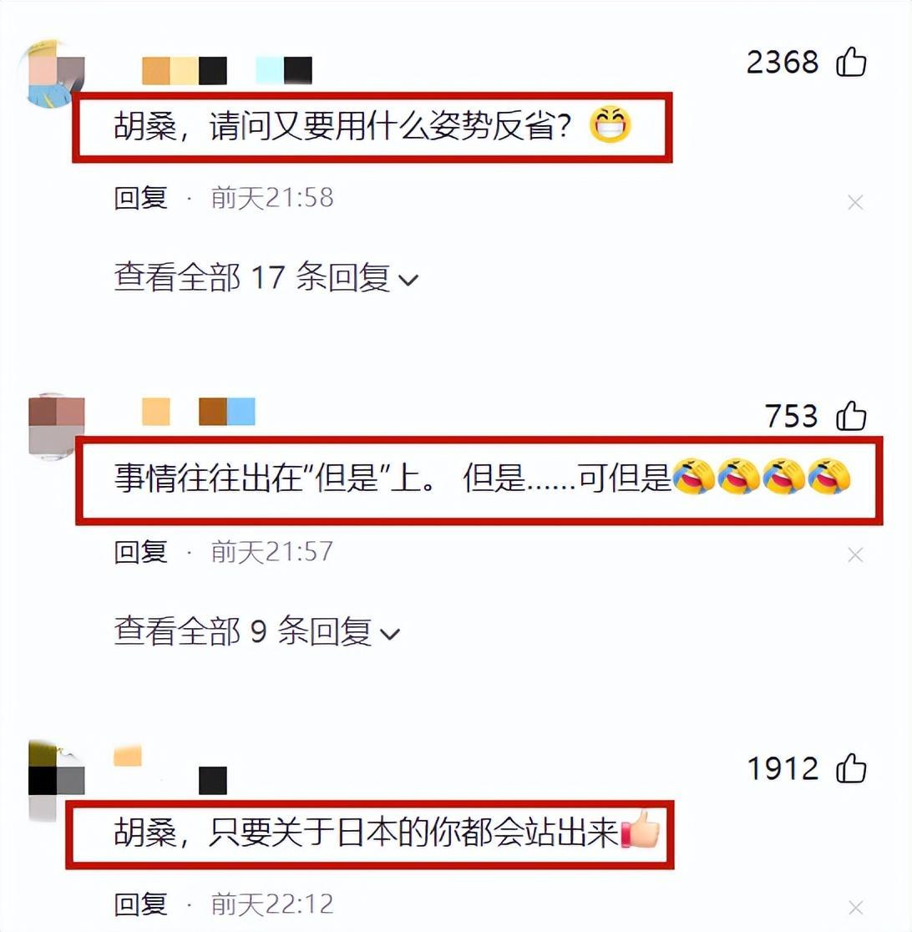Open third commenter's avatar profile
This screenshot has width=912, height=932.
pos(57,779)
